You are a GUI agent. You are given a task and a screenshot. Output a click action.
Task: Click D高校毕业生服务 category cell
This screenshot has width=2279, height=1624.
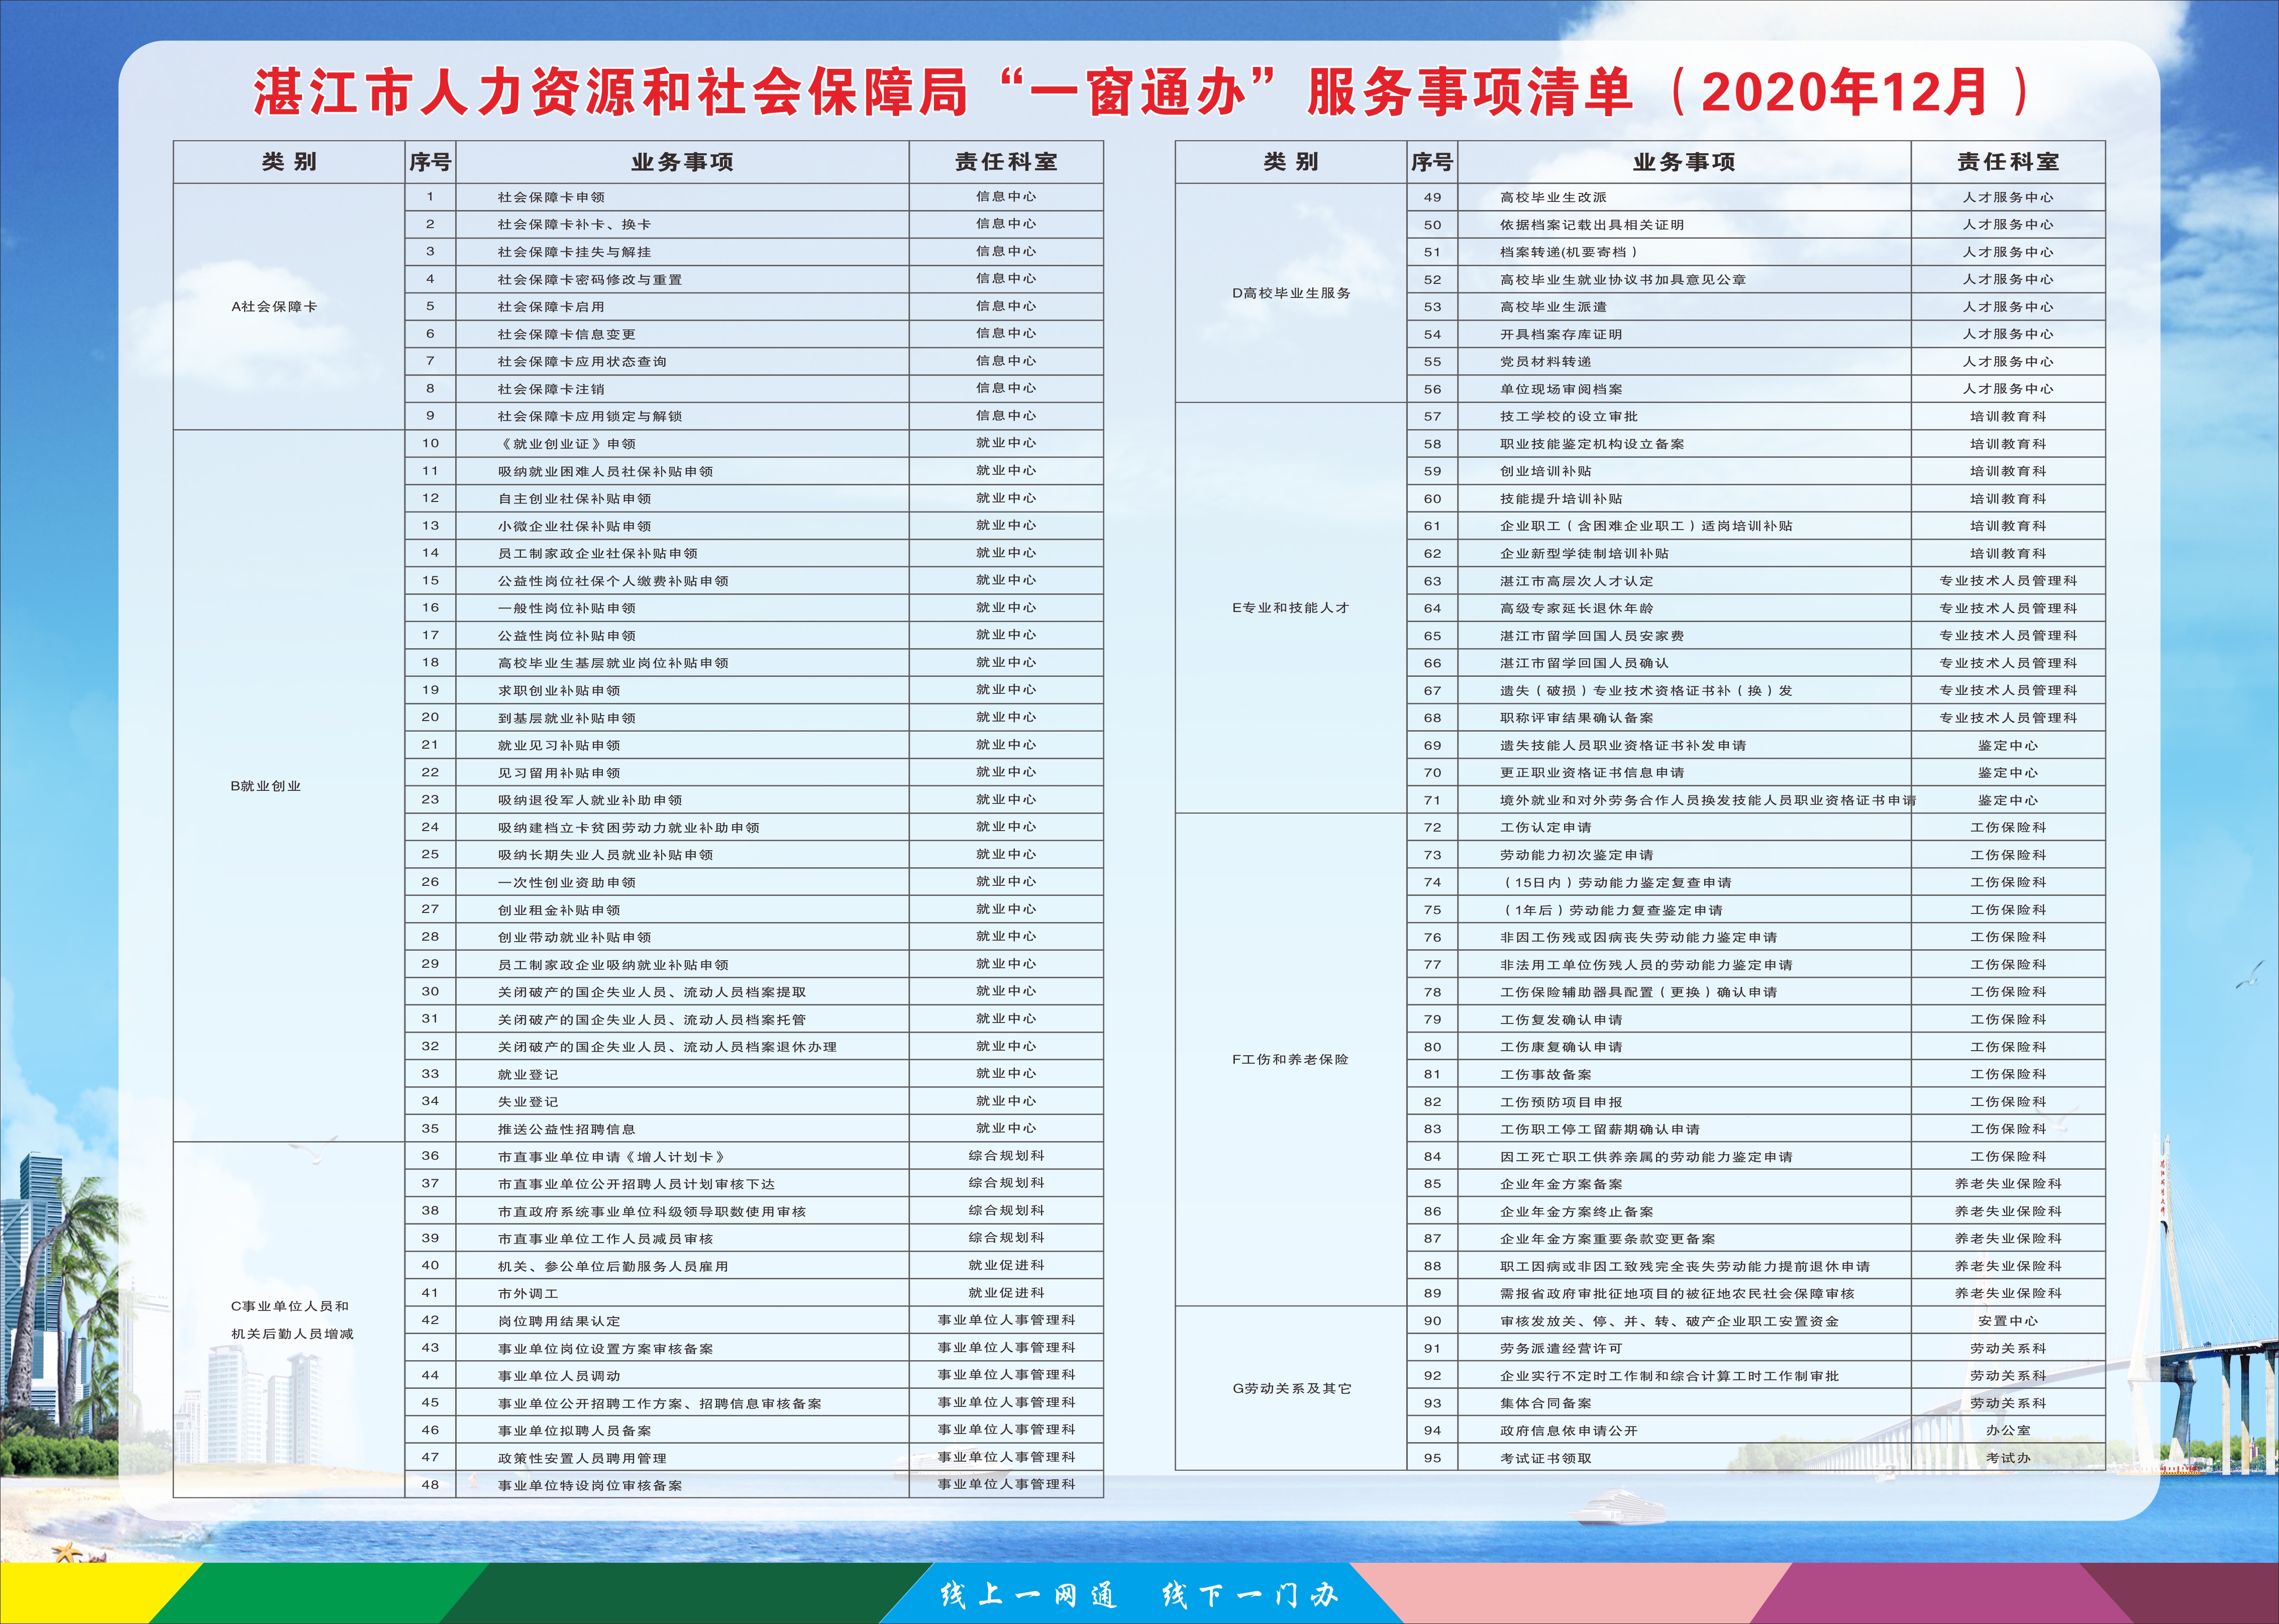tap(1291, 293)
